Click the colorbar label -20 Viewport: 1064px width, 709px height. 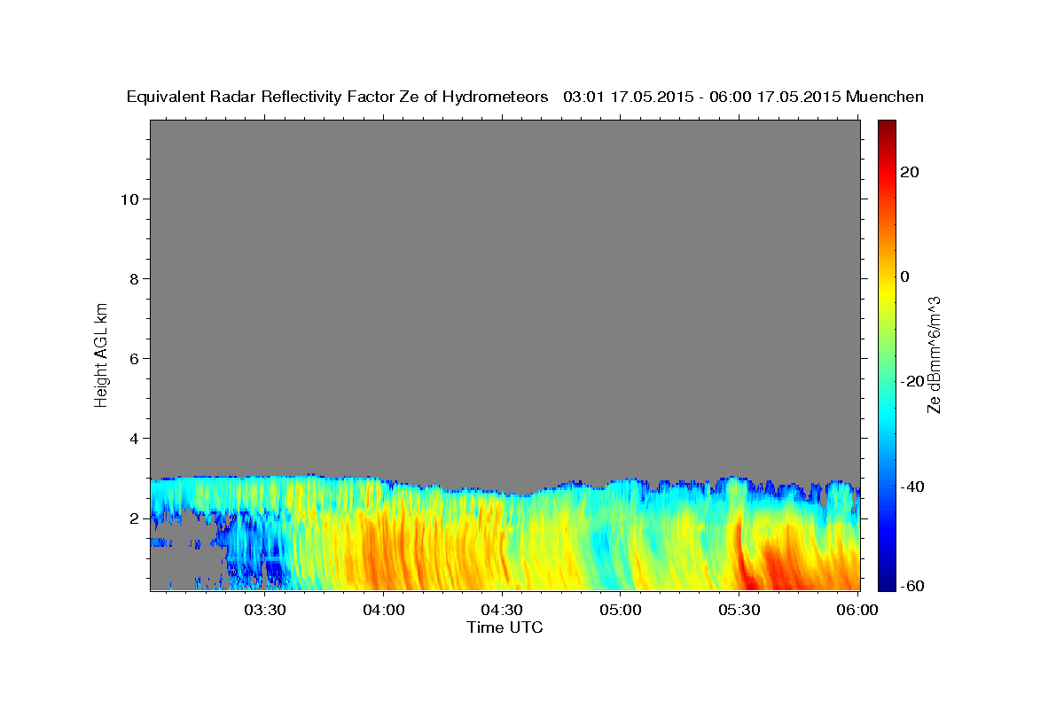pos(911,382)
